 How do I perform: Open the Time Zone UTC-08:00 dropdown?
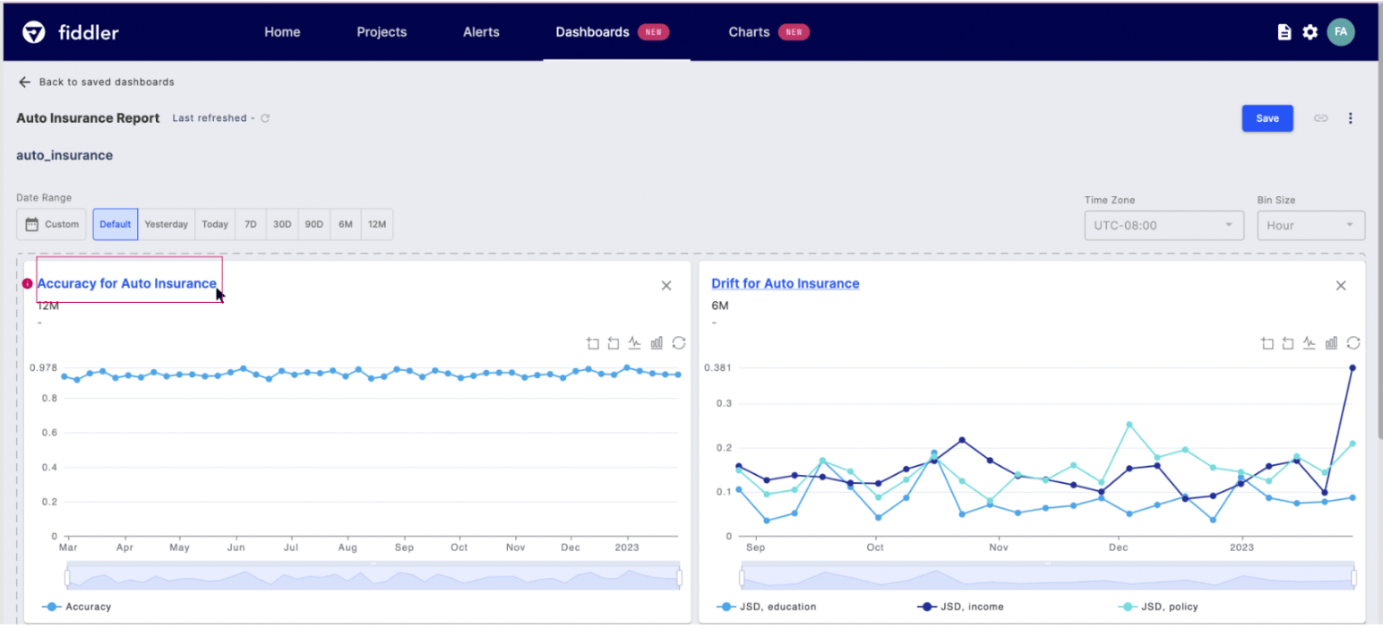point(1164,225)
